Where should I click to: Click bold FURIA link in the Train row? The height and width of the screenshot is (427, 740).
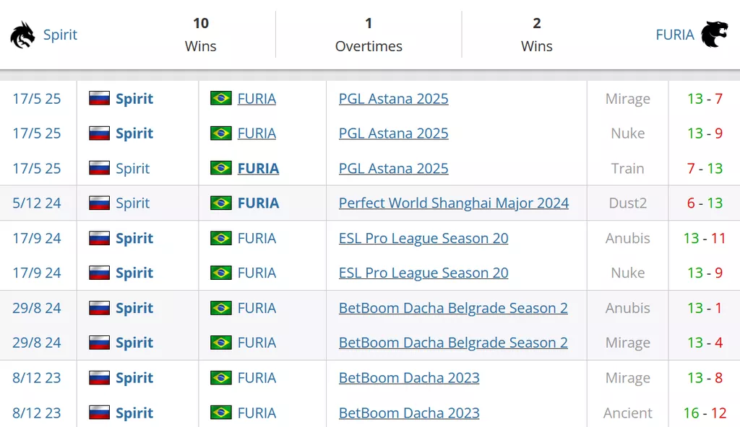(x=258, y=168)
